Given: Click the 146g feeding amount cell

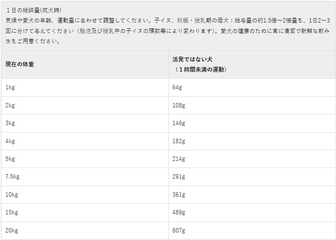Looking at the screenshot, I should coord(179,123).
